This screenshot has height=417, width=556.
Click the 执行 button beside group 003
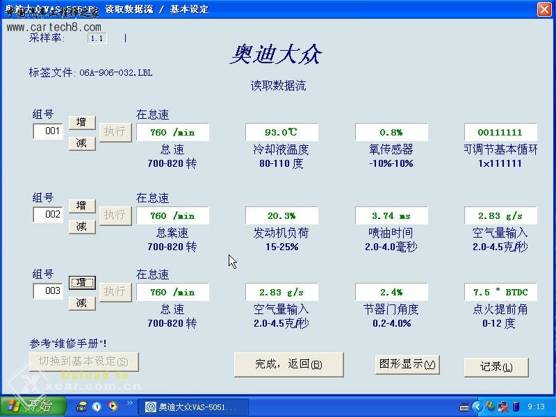pos(115,292)
